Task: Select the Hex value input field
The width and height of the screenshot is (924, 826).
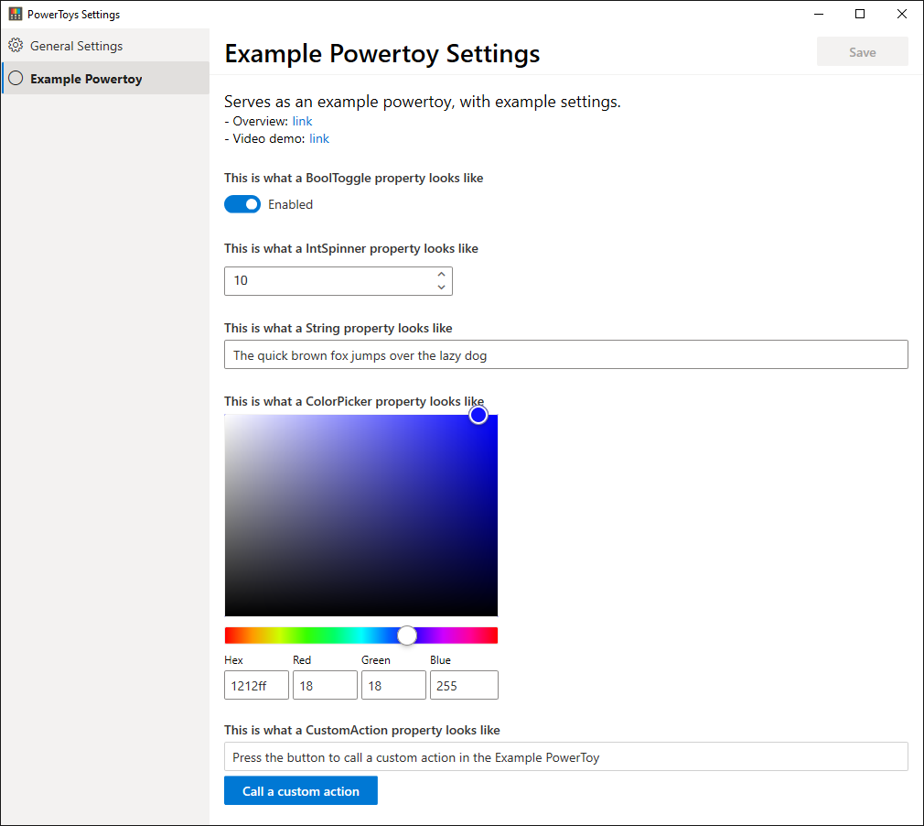Action: pos(256,684)
